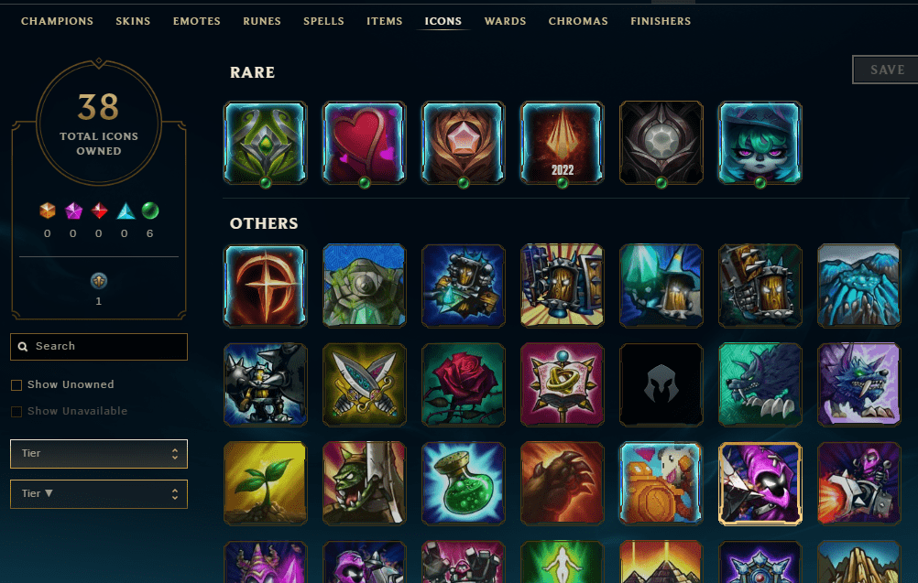Open the first Tier dropdown

99,454
